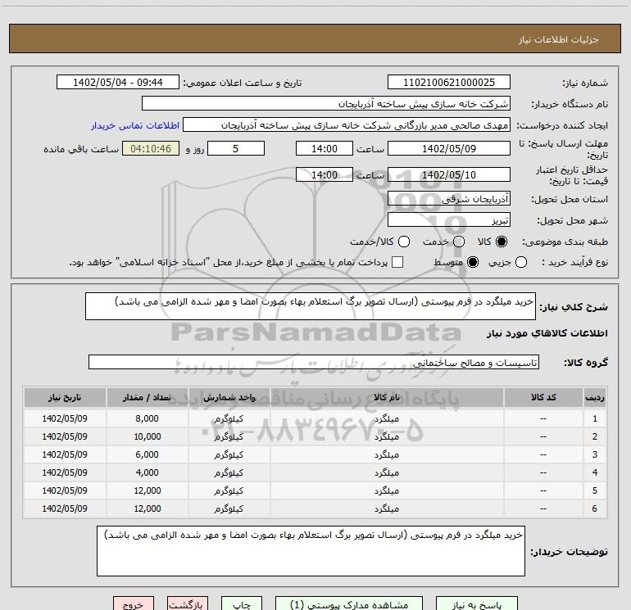Click the واحد شمارش column header
The width and height of the screenshot is (631, 610).
[x=229, y=397]
